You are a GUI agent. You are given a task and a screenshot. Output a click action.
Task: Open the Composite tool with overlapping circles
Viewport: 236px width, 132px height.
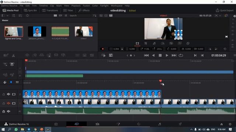click(x=188, y=43)
